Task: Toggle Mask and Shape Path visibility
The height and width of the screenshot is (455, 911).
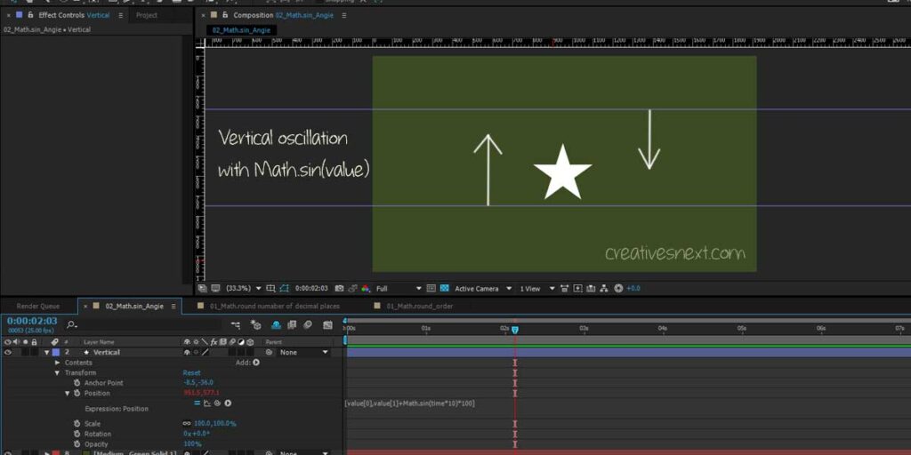Action: coord(284,289)
